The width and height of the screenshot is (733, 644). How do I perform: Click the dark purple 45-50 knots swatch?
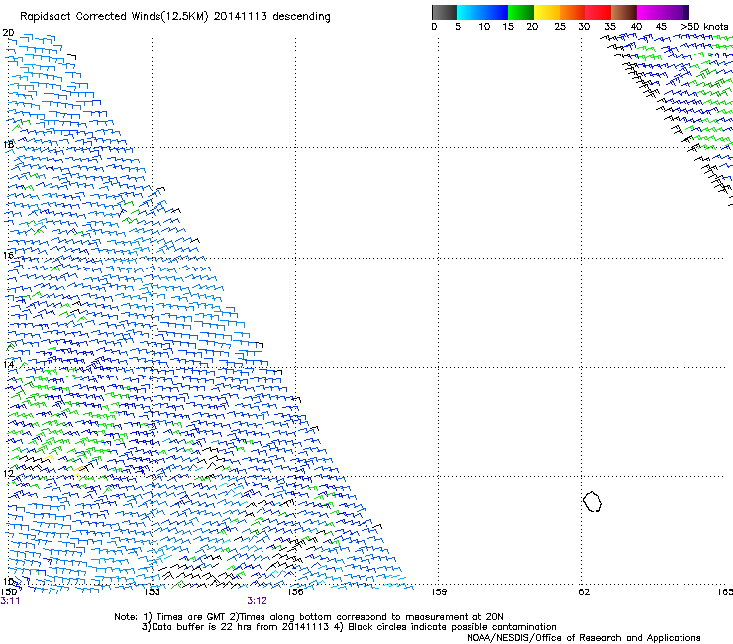click(x=676, y=12)
